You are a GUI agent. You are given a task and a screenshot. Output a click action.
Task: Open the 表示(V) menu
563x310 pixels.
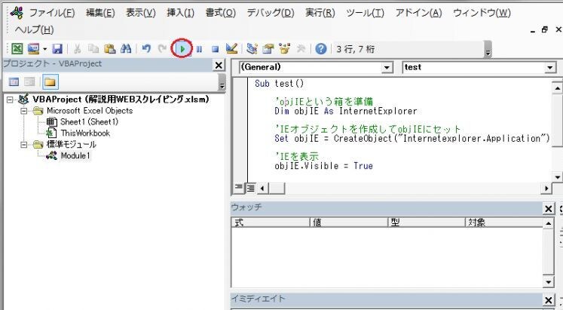click(x=141, y=13)
